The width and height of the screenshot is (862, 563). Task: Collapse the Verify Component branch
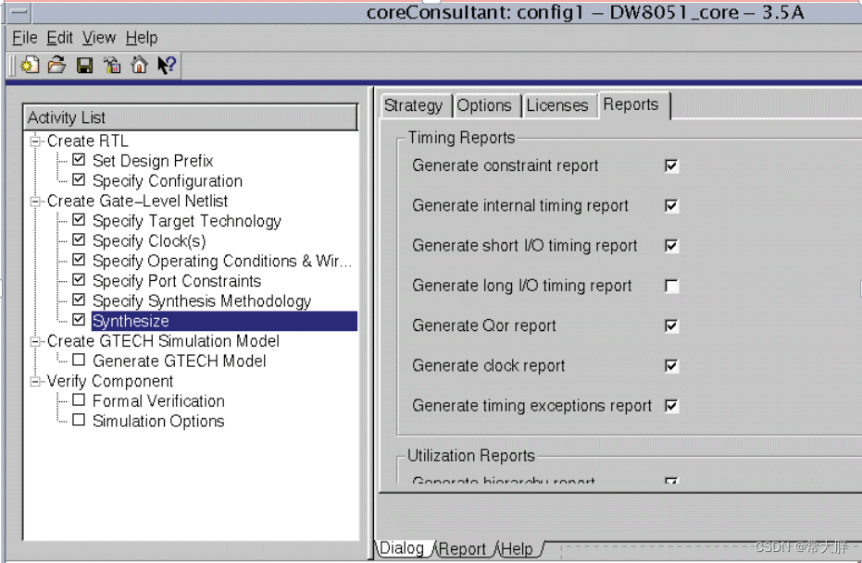pos(34,381)
